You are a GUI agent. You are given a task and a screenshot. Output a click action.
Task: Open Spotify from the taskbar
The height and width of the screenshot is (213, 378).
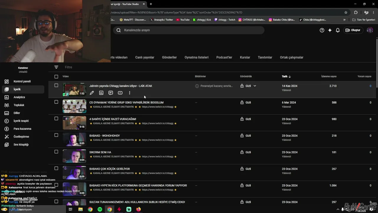[100, 209]
